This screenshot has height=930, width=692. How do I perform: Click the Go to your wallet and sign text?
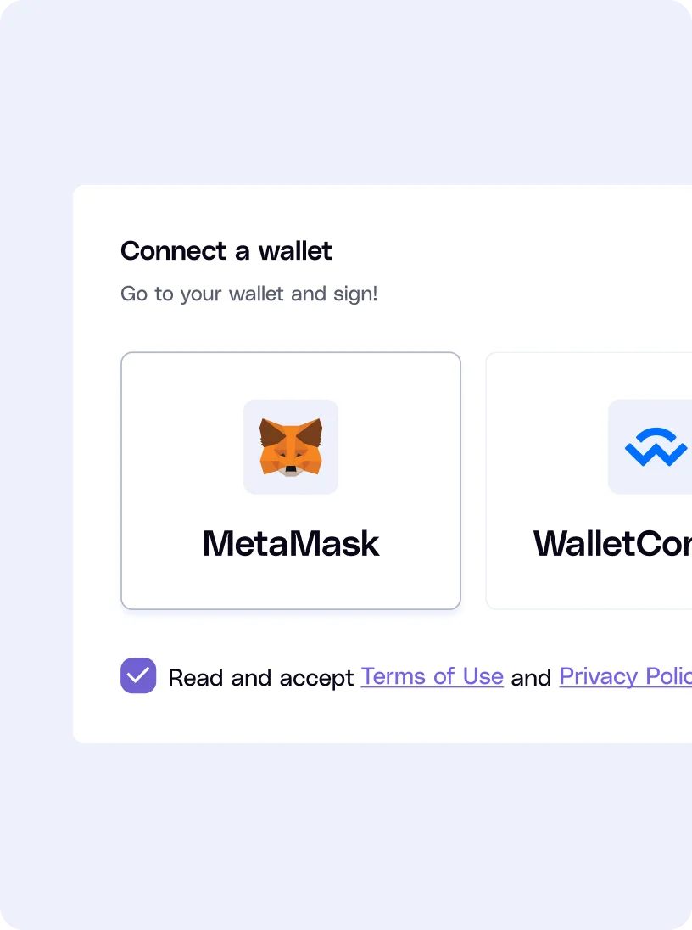[249, 294]
